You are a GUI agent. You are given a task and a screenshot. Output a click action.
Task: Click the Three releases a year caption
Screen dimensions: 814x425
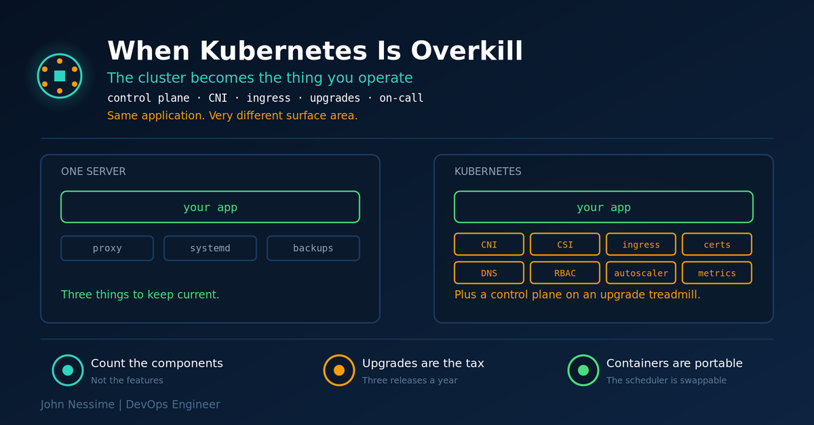[410, 380]
